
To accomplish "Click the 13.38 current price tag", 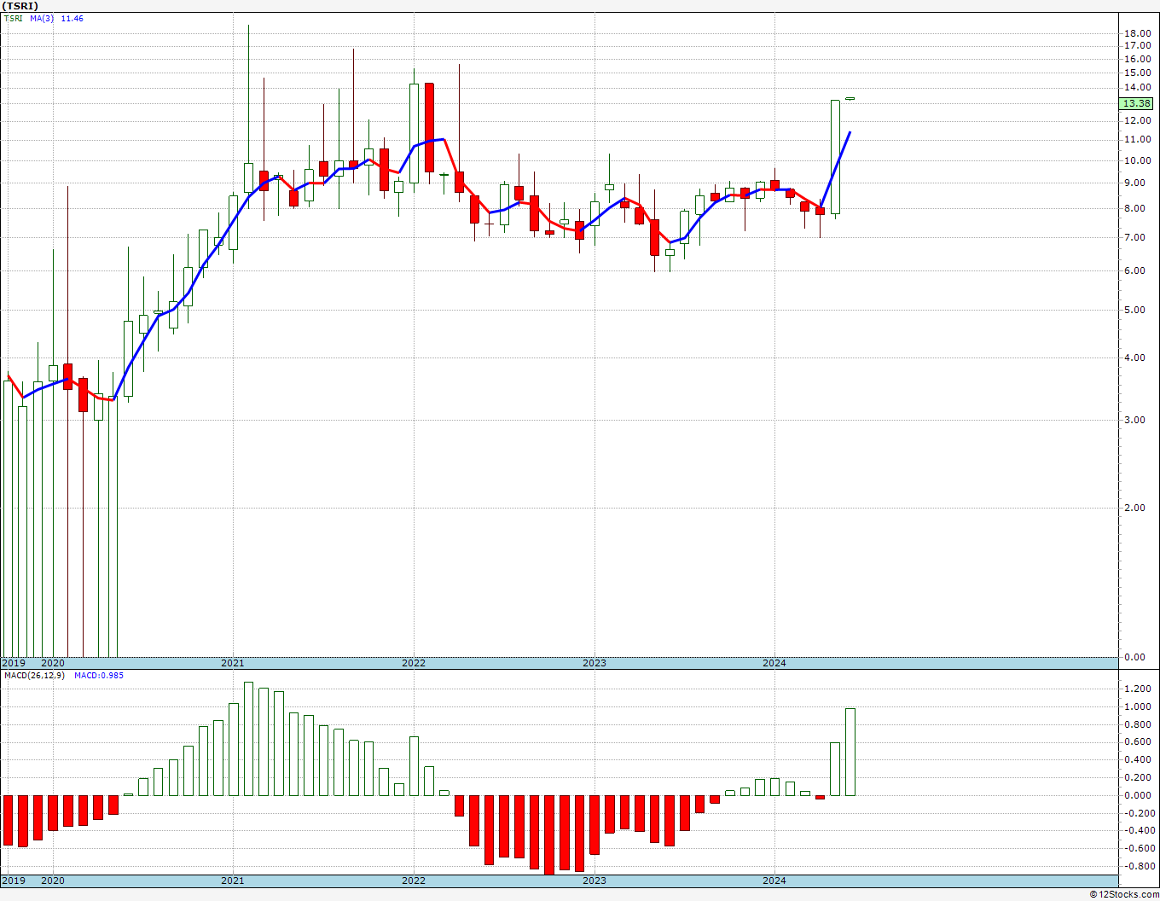I will click(1137, 103).
